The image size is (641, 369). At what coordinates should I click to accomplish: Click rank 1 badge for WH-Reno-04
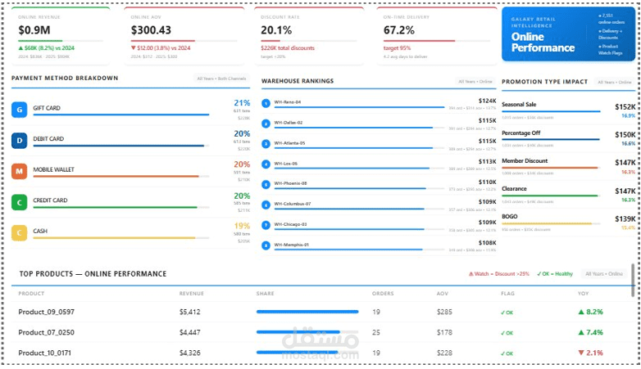[266, 104]
